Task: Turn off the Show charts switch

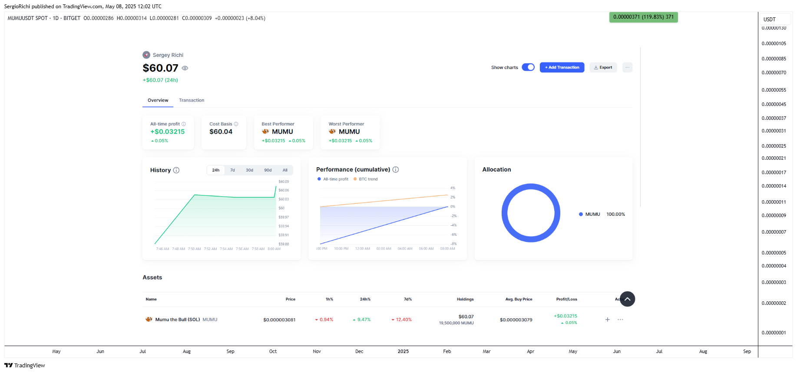Action: pos(528,67)
